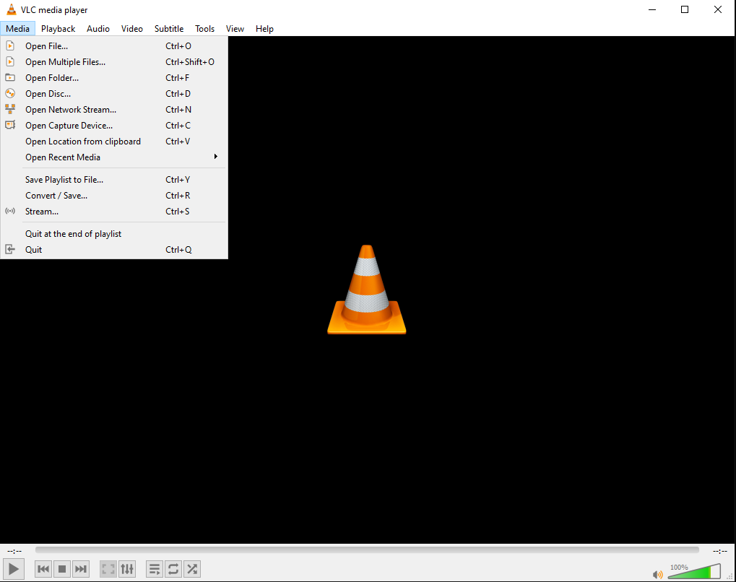The image size is (736, 582).
Task: Choose Stream... menu entry
Action: [114, 212]
